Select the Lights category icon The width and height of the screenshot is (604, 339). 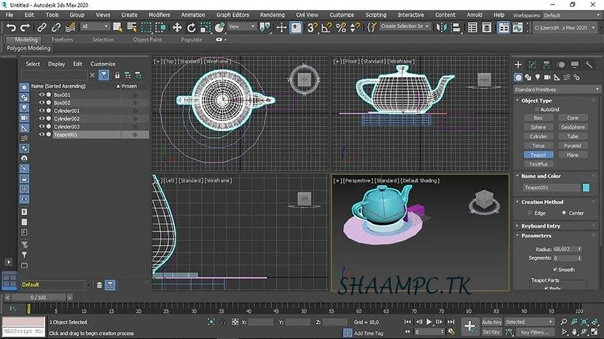point(538,78)
